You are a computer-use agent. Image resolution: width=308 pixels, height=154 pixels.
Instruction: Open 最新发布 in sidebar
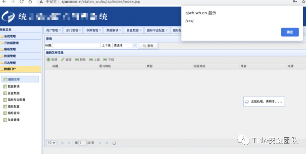coord(20,79)
